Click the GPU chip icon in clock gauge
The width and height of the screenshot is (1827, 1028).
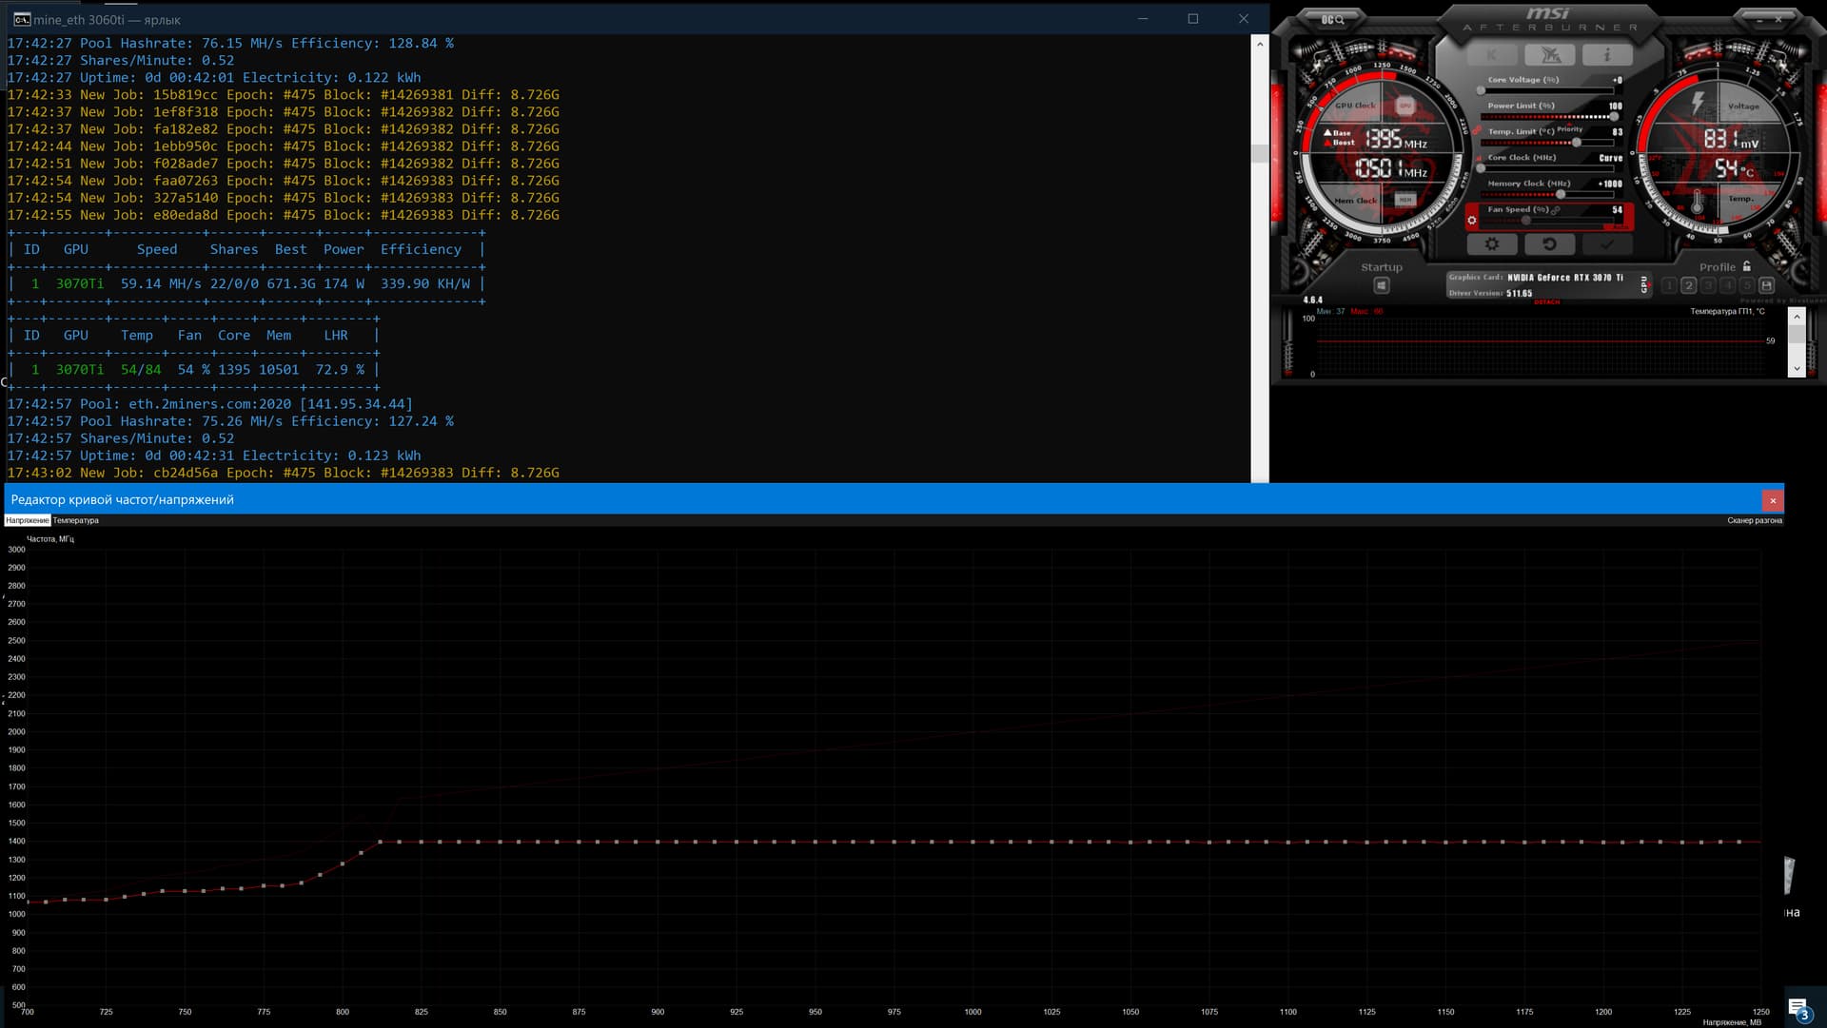1405,106
